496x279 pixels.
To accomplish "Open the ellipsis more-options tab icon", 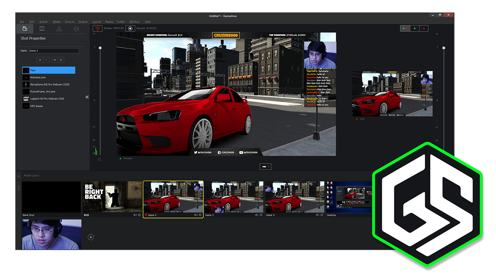I will click(76, 29).
